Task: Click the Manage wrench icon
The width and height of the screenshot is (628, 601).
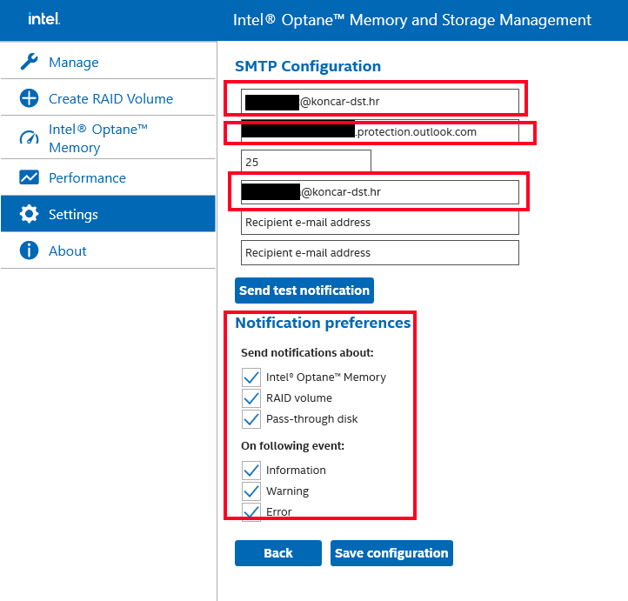Action: coord(29,62)
